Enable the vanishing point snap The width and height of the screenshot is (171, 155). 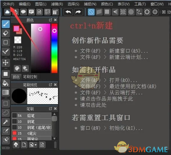point(115,12)
